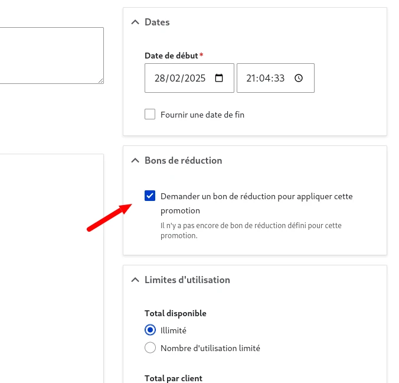Click the text area resize handle

click(100, 80)
